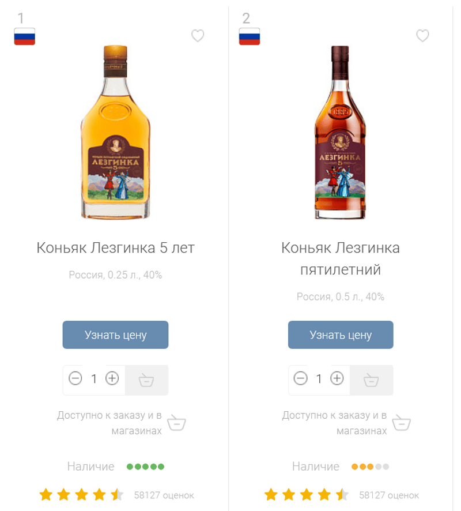Click the 0.25 л. bottle image

pyautogui.click(x=115, y=131)
